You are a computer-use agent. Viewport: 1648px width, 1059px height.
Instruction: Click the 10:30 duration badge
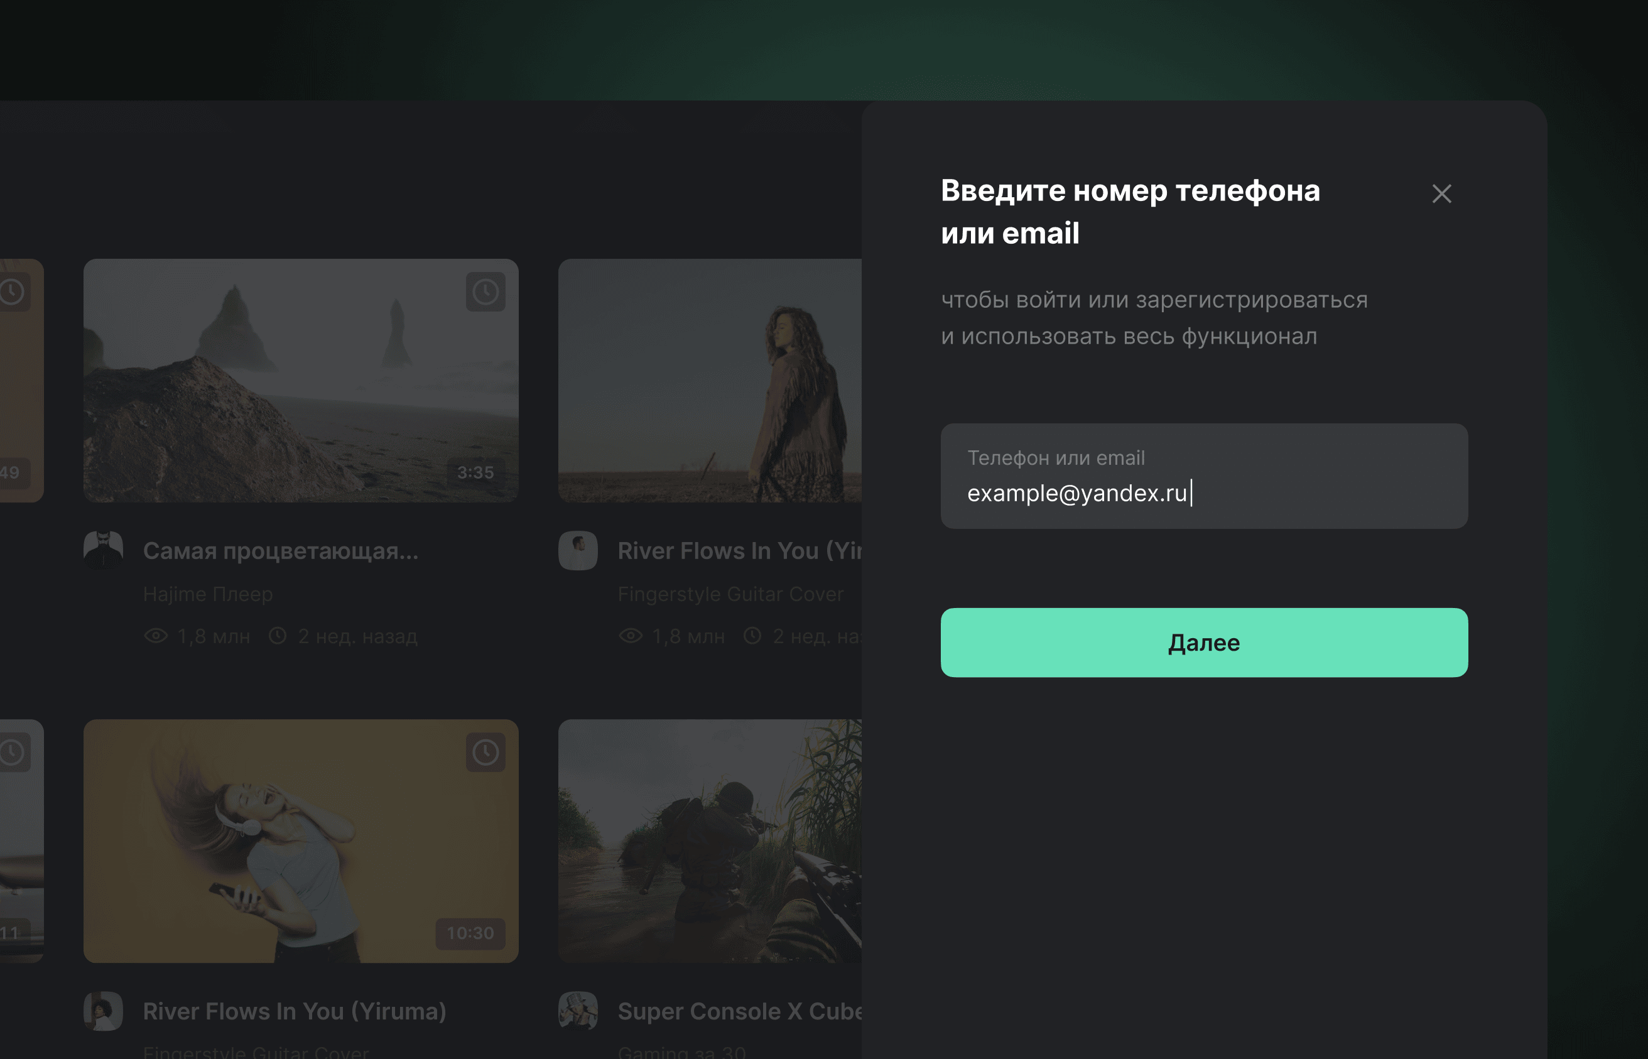470,933
